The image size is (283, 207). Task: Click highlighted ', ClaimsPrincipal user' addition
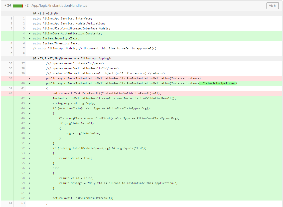click(x=217, y=83)
